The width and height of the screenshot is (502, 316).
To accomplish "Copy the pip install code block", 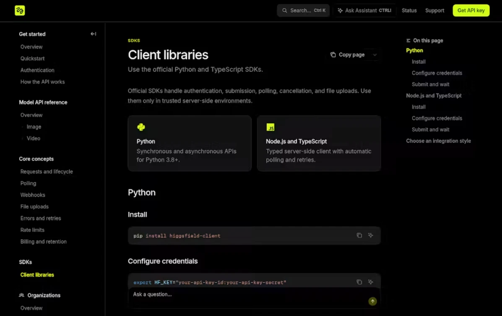I will point(359,235).
